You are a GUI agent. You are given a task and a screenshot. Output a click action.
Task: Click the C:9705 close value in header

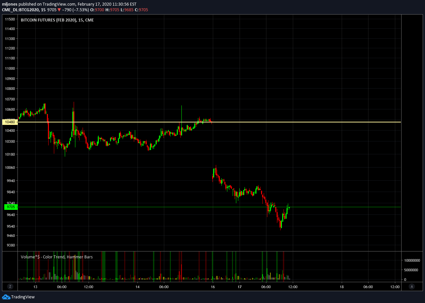141,10
